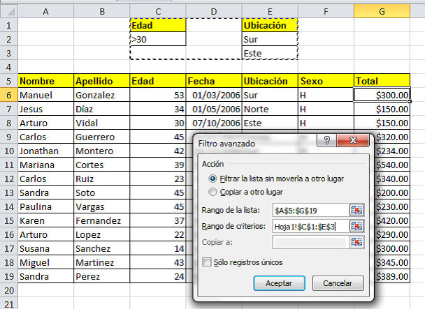Open help with the question mark button
The width and height of the screenshot is (425, 309).
[324, 141]
